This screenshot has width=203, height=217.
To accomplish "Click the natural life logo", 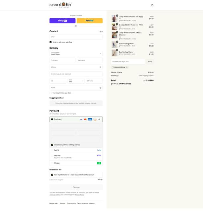I will pyautogui.click(x=60, y=5).
